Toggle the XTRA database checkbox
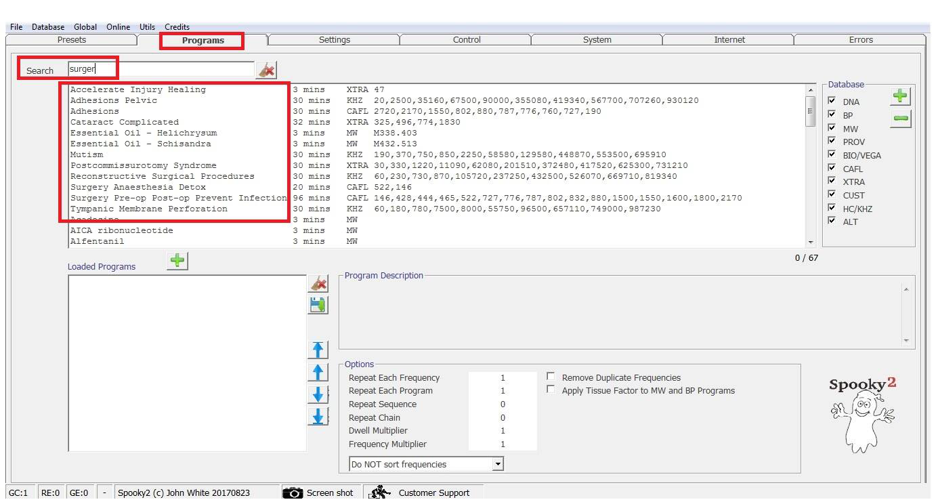Viewport: 936px width, 504px height. 832,180
